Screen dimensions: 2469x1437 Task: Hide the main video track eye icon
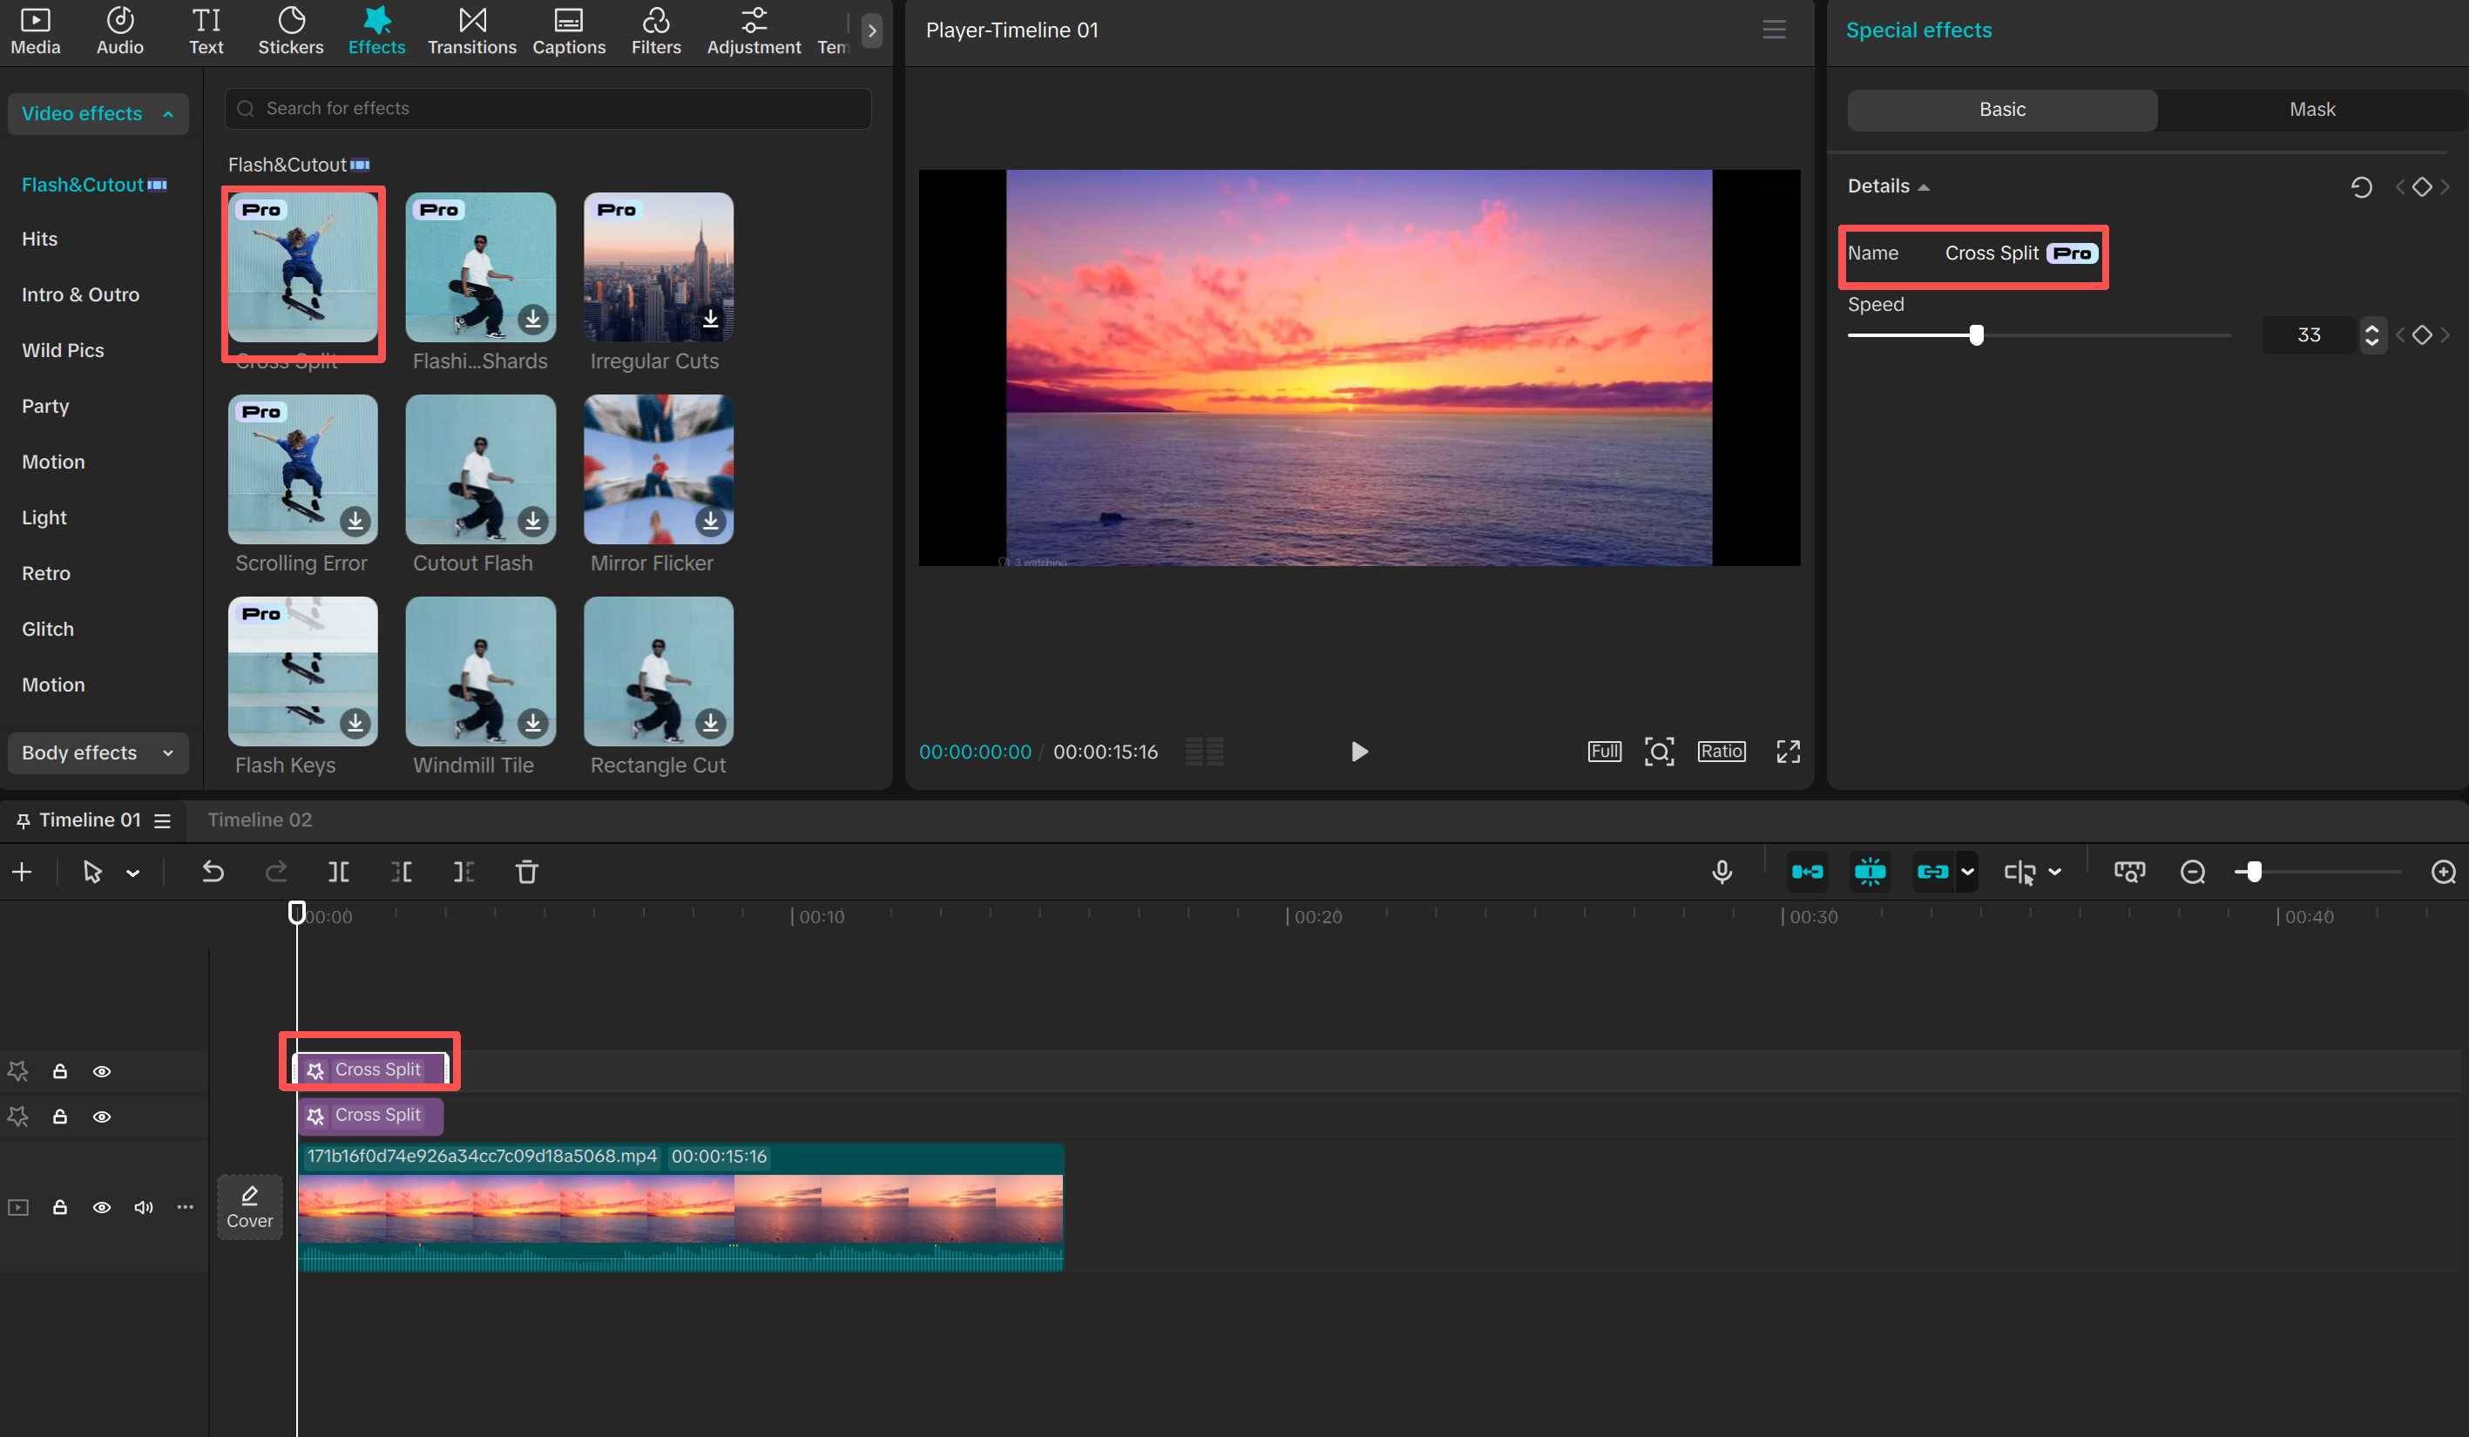pyautogui.click(x=101, y=1207)
